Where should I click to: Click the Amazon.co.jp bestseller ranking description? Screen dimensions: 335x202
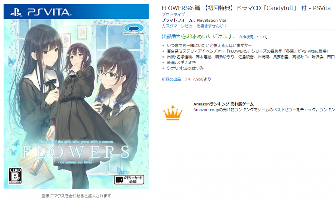264,110
